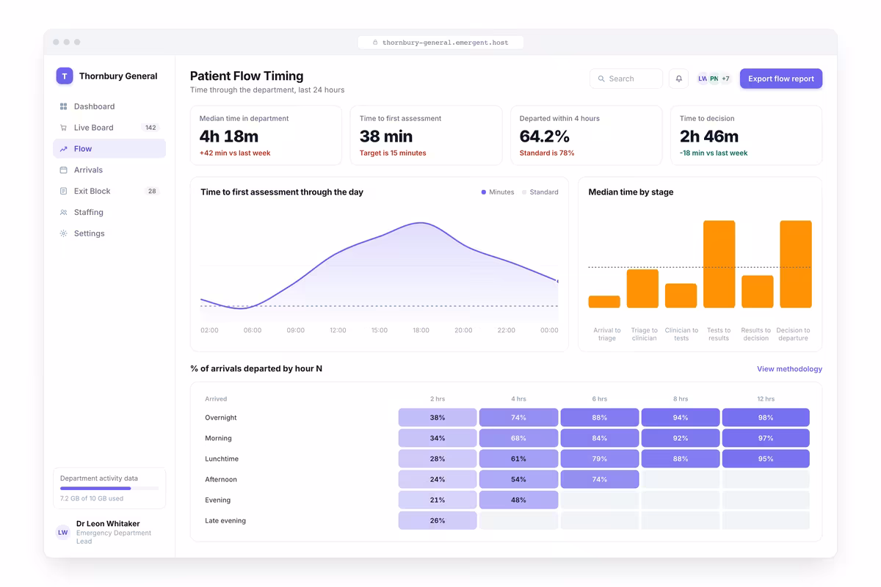Screen dimensions: 881x587
Task: Open Settings from sidebar
Action: [109, 233]
